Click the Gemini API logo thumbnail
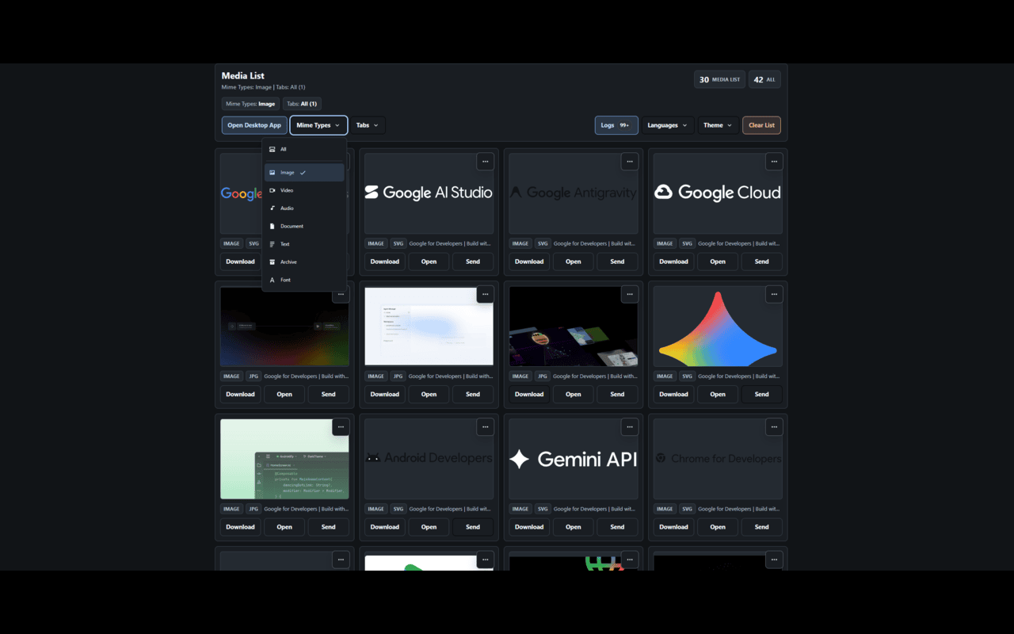This screenshot has height=634, width=1014. tap(574, 459)
